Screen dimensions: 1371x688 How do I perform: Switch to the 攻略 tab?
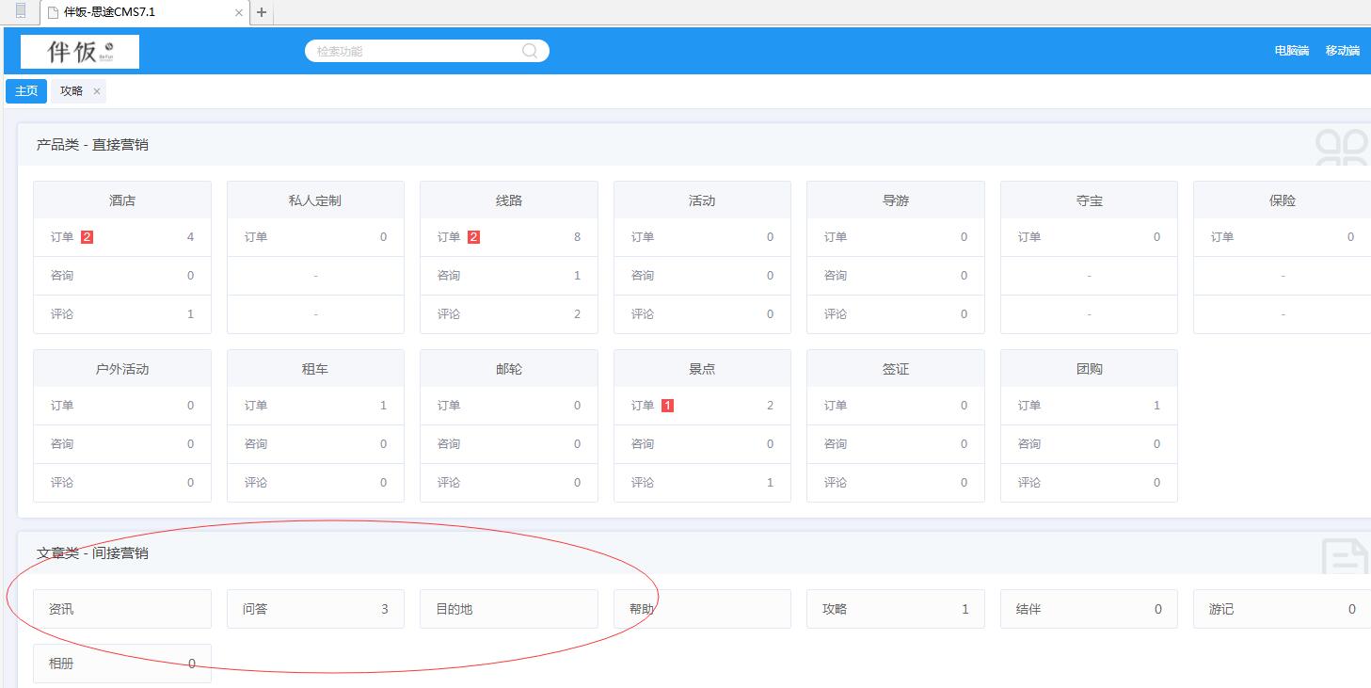click(x=72, y=91)
